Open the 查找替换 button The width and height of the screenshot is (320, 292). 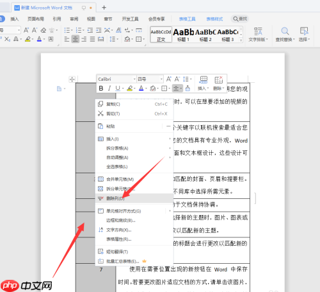click(285, 35)
